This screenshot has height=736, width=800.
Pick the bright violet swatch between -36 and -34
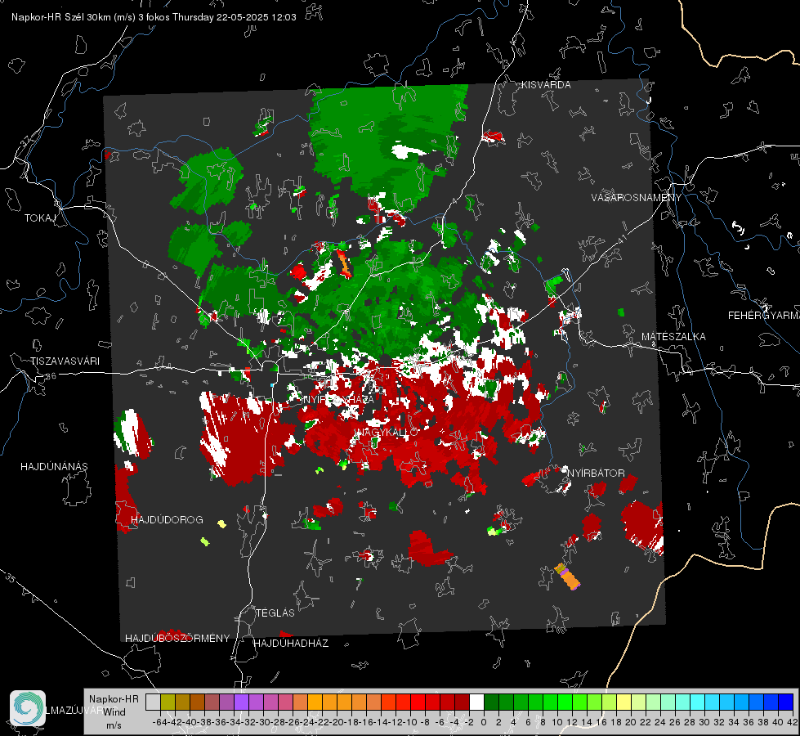241,702
